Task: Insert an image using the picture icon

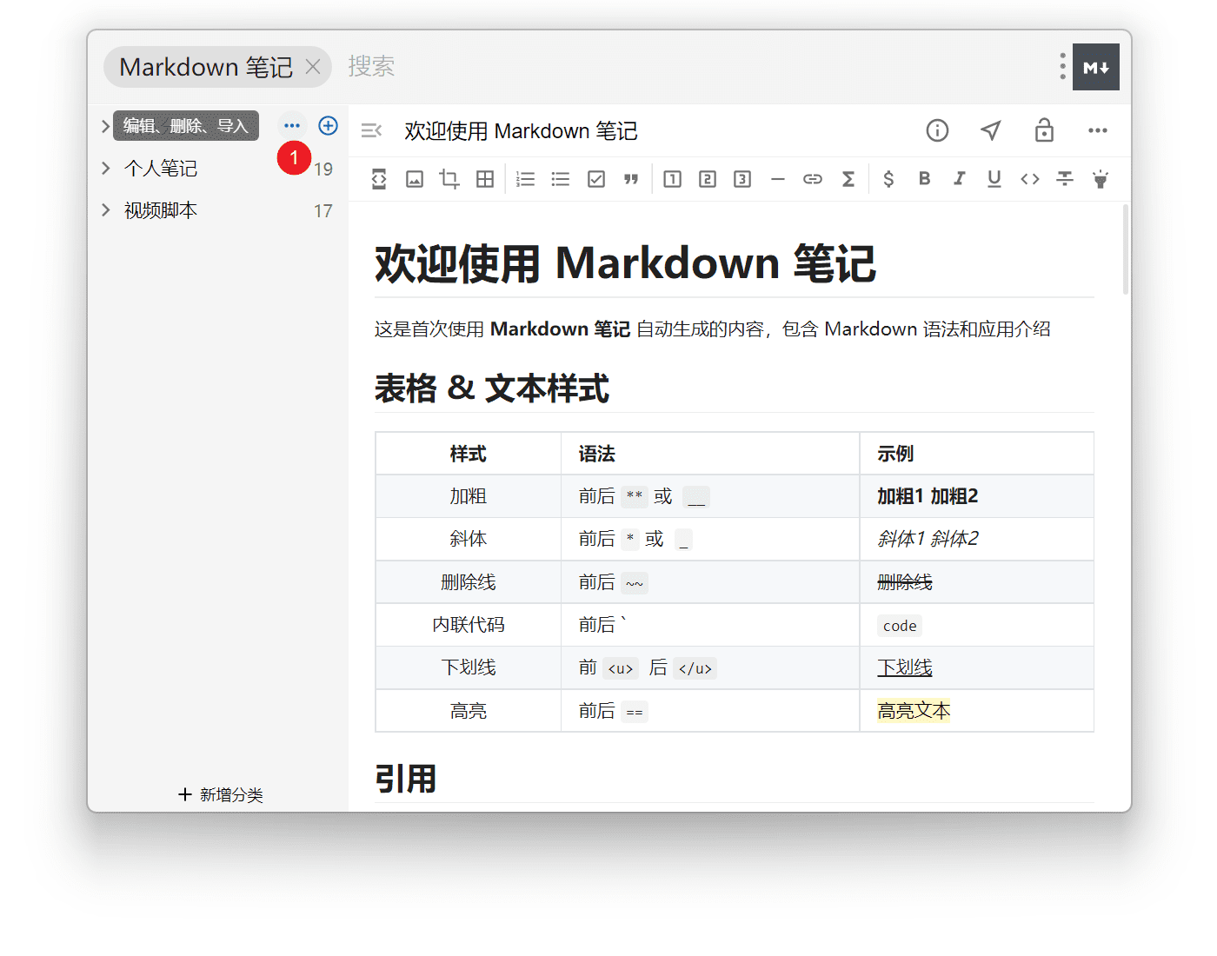Action: 415,179
